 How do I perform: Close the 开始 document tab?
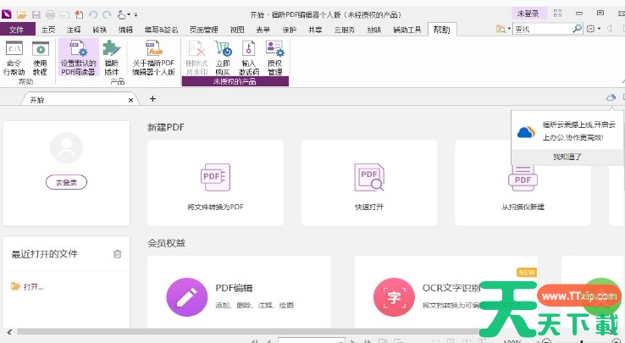[130, 100]
